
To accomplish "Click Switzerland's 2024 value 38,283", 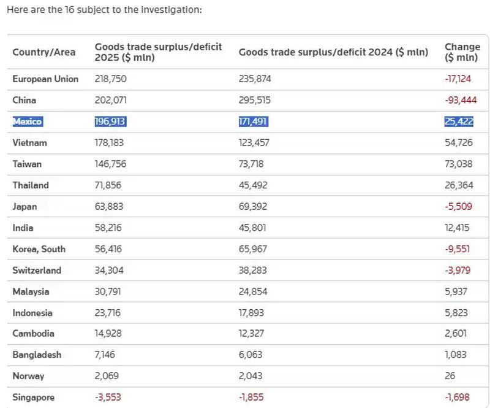I will point(253,271).
